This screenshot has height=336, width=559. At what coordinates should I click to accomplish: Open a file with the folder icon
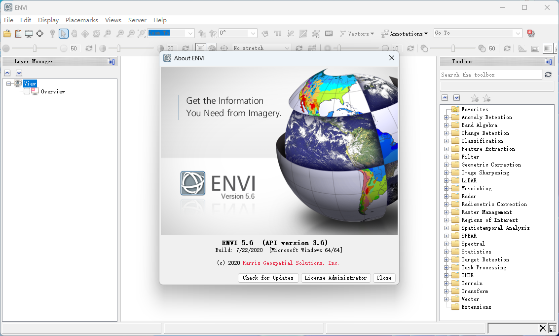[7, 34]
